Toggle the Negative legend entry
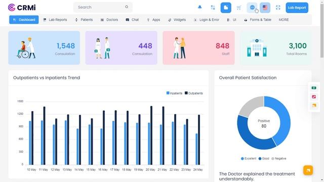 coord(279,158)
